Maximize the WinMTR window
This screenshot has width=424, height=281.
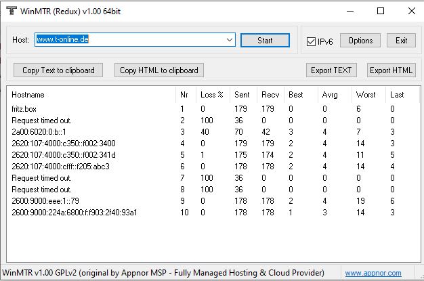click(381, 11)
